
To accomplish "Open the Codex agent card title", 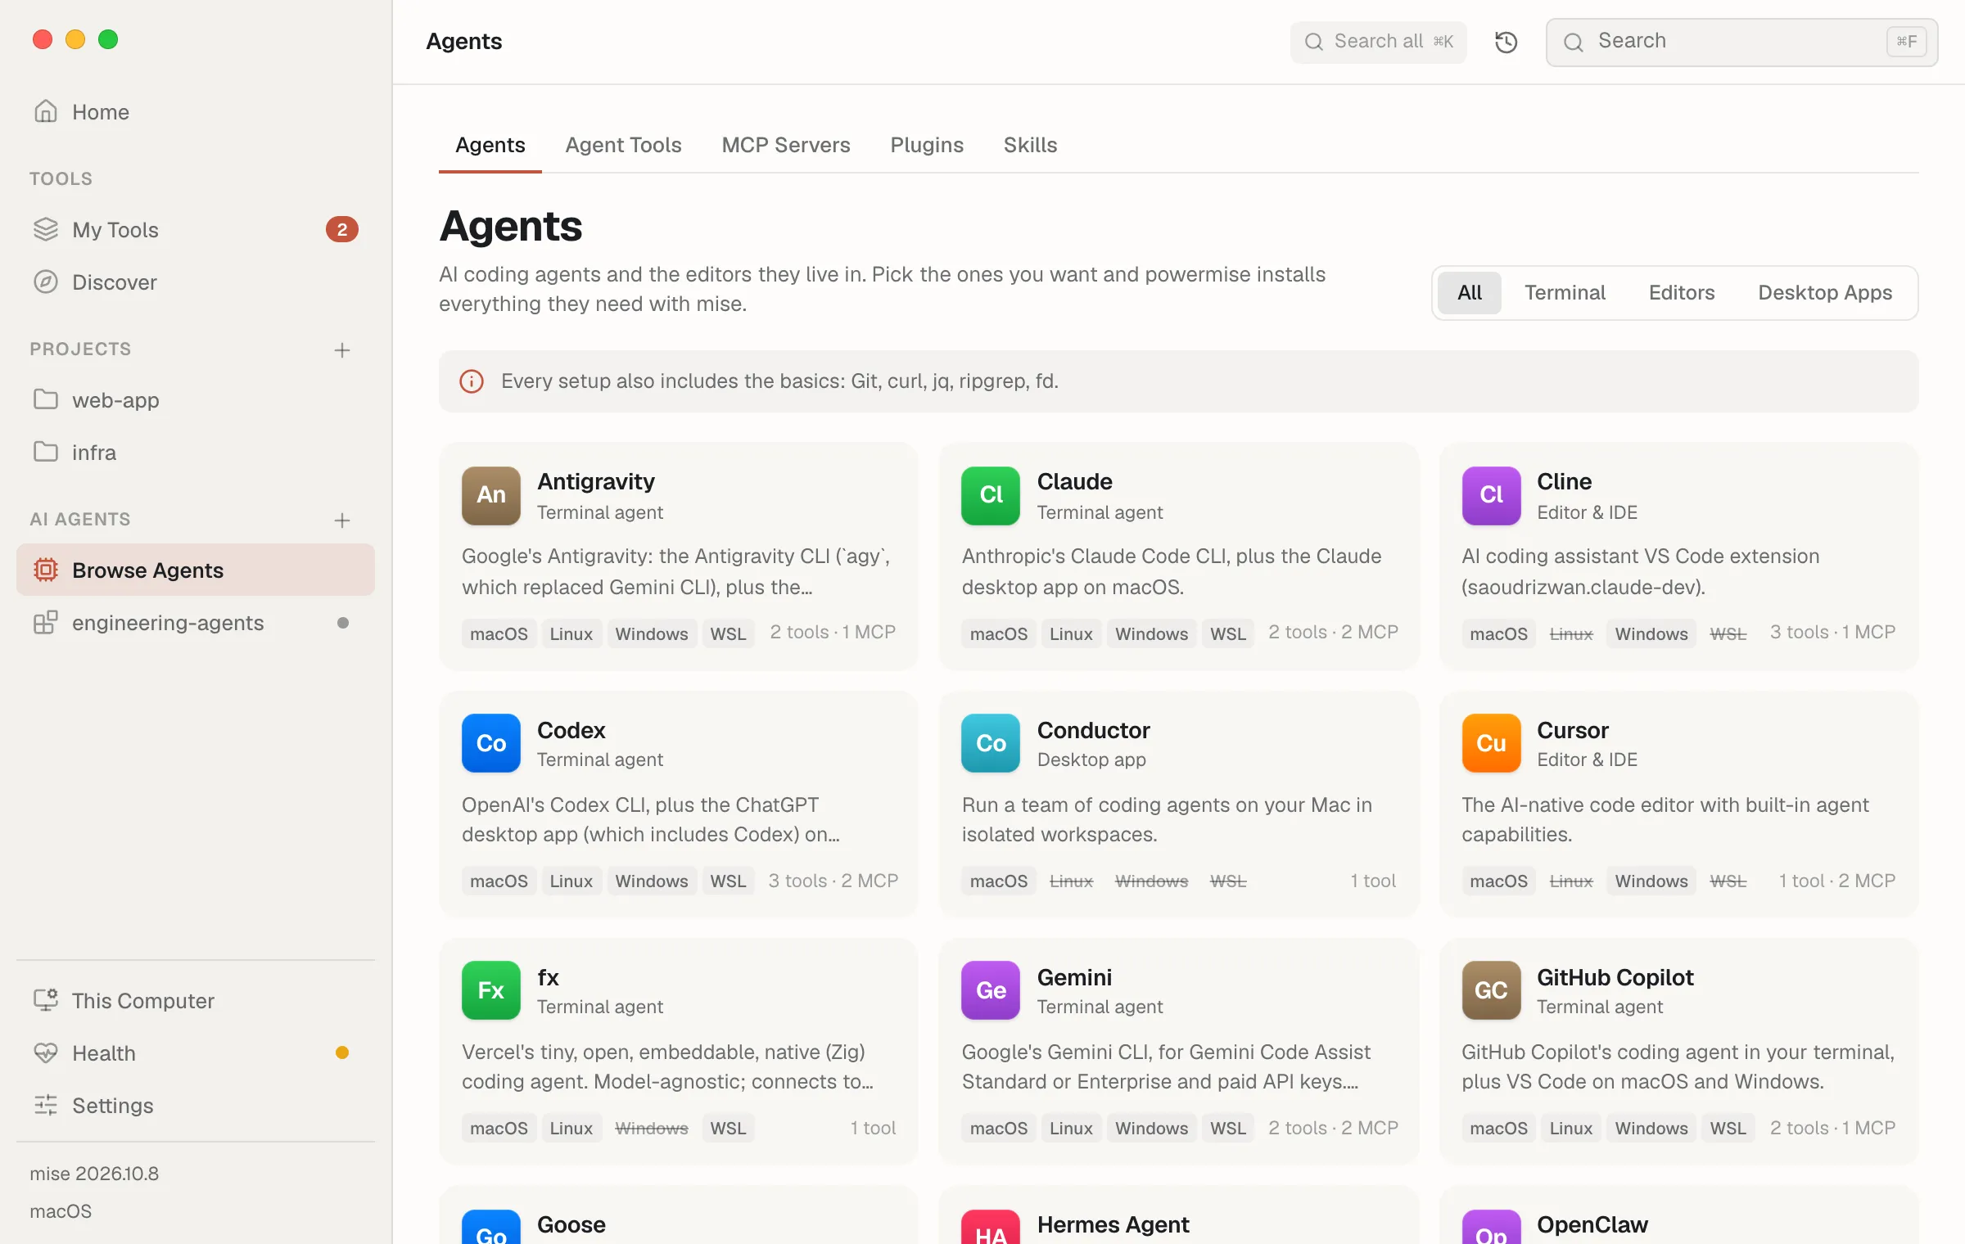I will 571,730.
